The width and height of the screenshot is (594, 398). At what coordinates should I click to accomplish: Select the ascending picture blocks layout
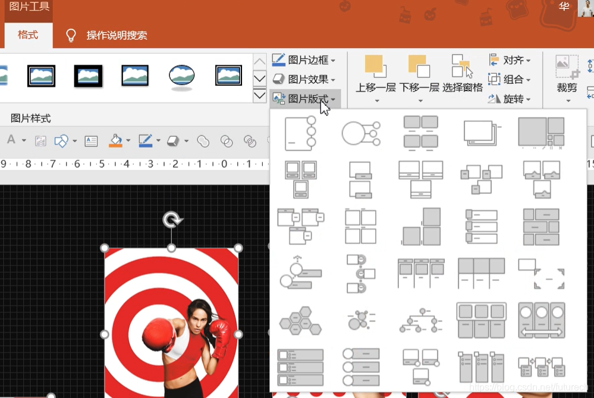pos(421,227)
